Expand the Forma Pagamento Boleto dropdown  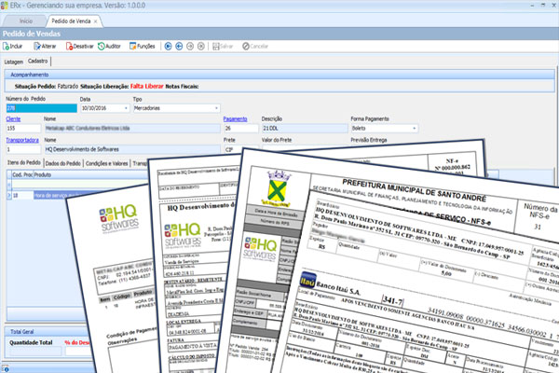(414, 128)
